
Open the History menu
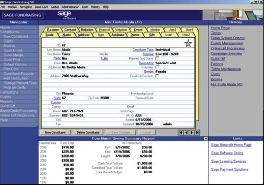[95, 7]
